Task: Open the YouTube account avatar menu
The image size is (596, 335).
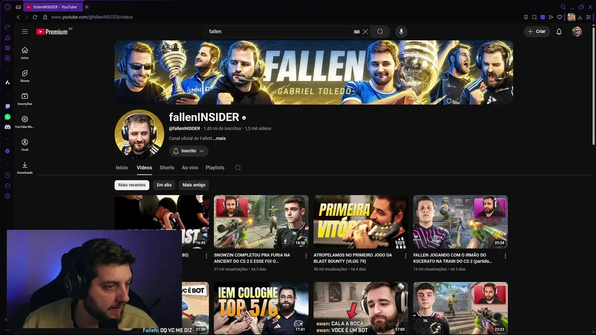Action: tap(577, 32)
